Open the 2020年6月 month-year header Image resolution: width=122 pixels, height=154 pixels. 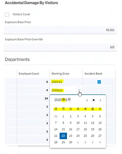63,100
